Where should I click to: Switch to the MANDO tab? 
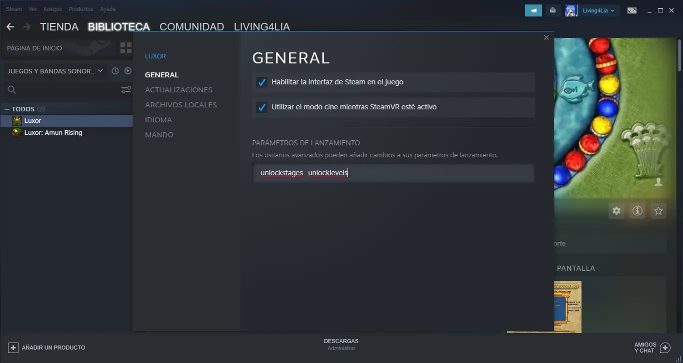pos(159,135)
